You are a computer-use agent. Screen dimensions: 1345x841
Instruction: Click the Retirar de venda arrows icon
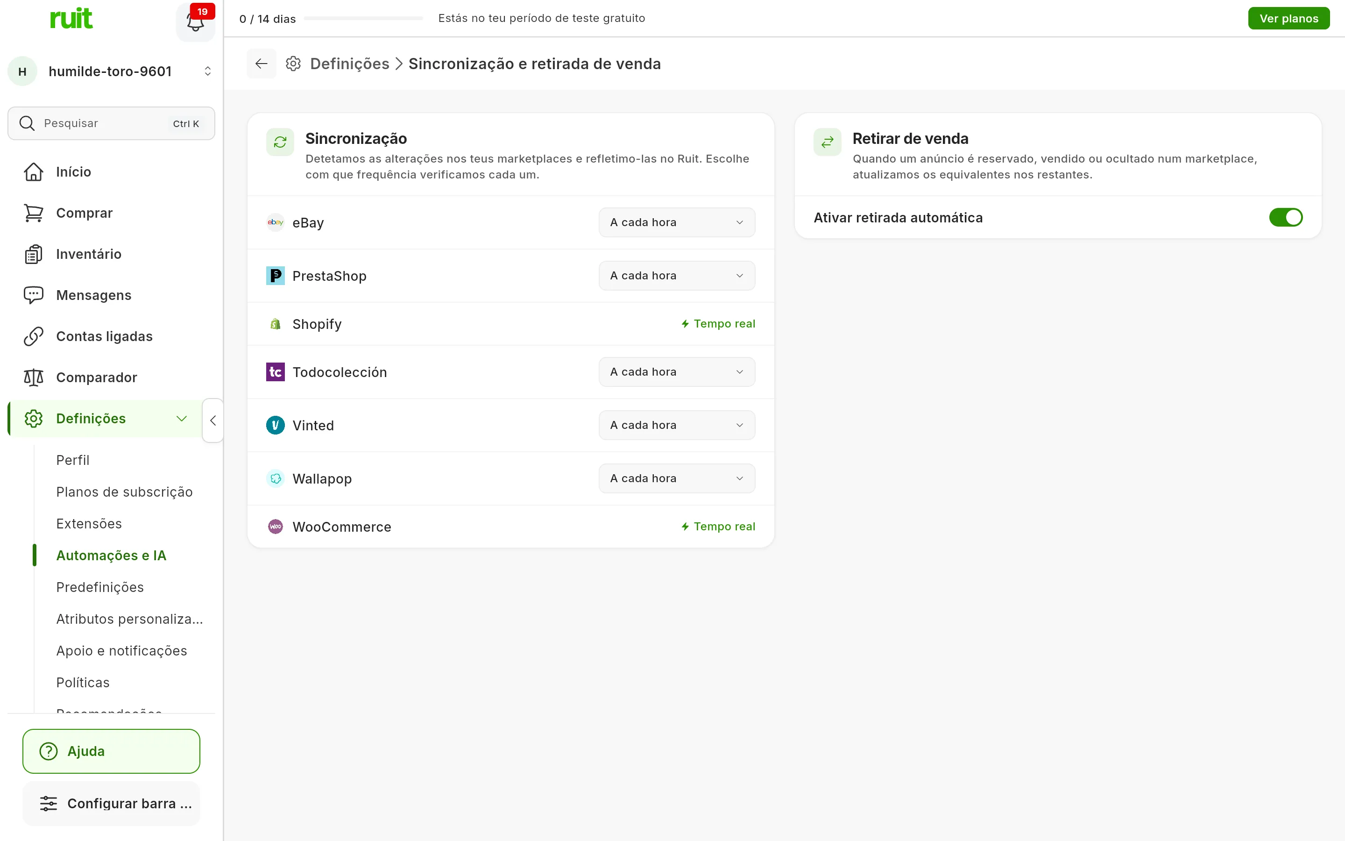827,142
